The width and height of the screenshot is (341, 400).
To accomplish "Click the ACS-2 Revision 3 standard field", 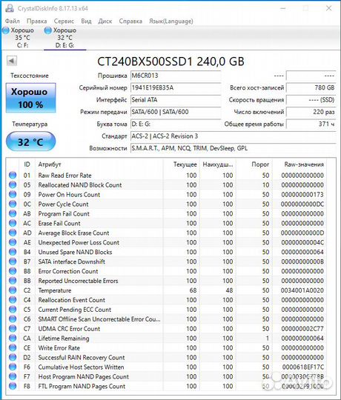I will pyautogui.click(x=233, y=136).
